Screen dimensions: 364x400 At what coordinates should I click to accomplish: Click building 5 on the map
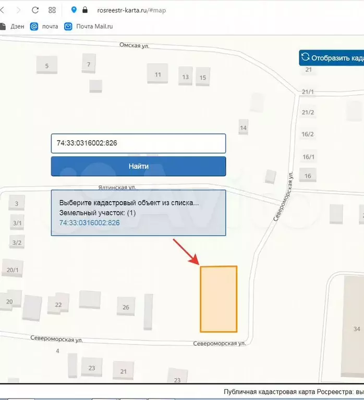47,65
